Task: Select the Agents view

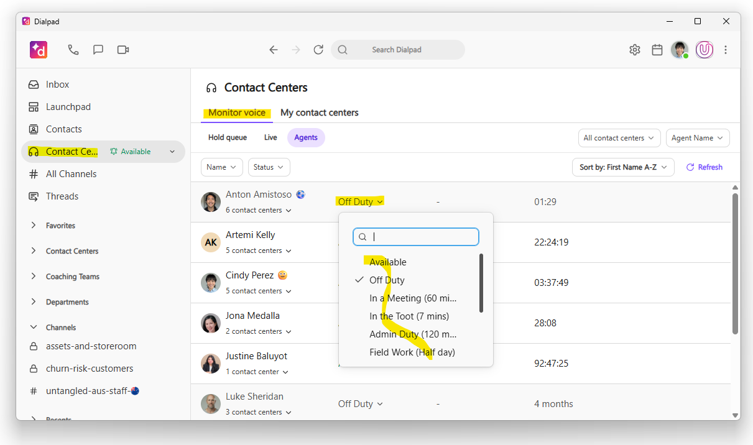Action: click(306, 137)
